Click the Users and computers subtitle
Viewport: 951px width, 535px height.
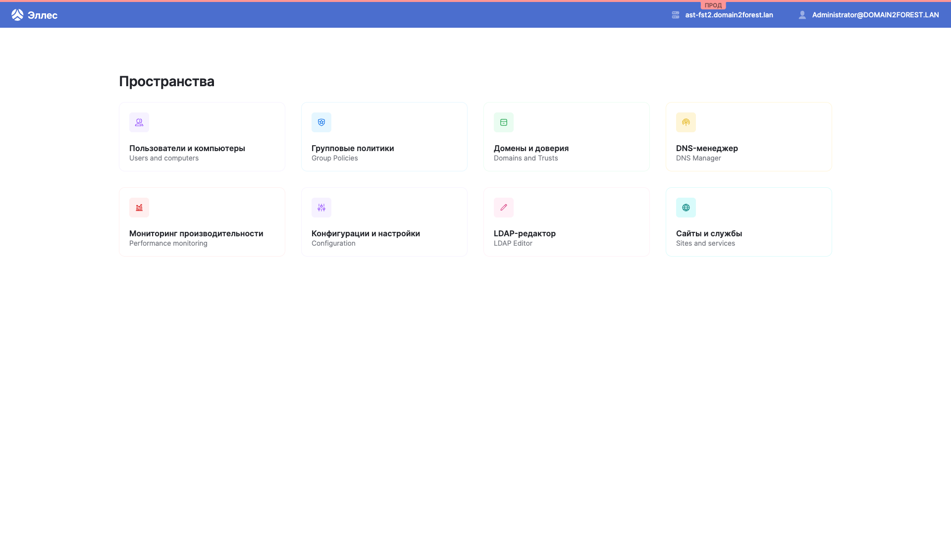point(164,158)
